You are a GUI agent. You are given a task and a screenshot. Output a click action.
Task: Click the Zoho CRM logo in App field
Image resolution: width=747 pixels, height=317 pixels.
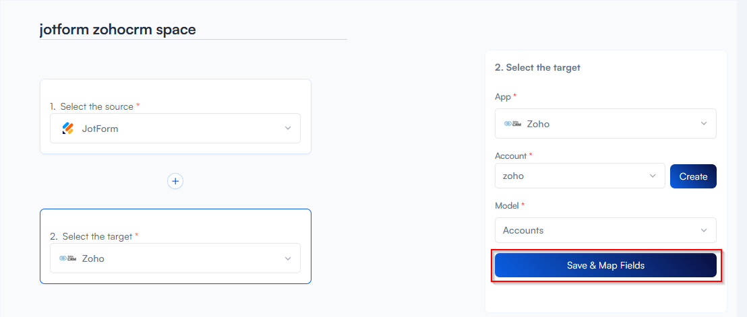pyautogui.click(x=512, y=124)
